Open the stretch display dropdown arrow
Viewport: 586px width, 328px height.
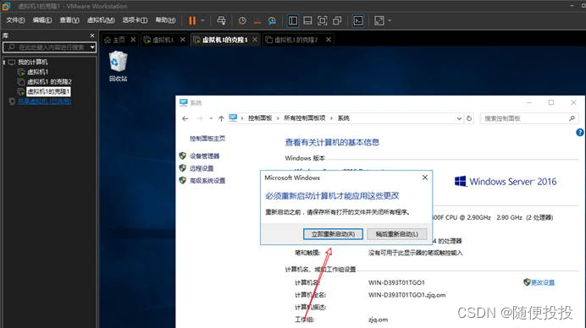390,20
